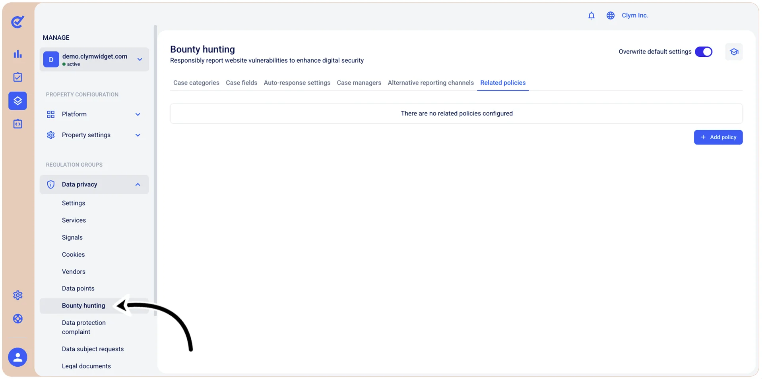Open the help lifebuoy icon
The width and height of the screenshot is (762, 379).
17,319
